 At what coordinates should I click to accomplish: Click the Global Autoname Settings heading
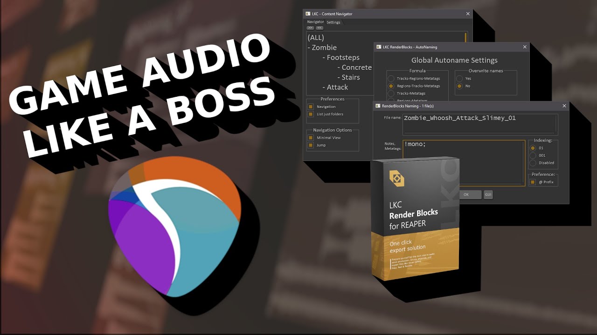[x=454, y=60]
